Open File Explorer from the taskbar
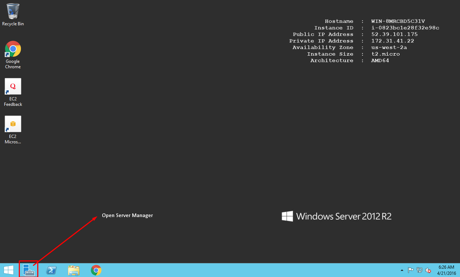The image size is (460, 277). coord(74,270)
